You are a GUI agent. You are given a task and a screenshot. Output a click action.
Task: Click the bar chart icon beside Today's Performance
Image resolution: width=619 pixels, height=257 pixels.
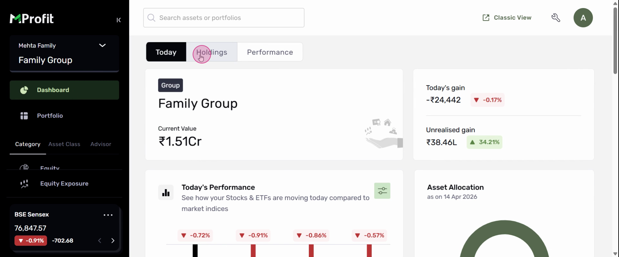tap(166, 192)
